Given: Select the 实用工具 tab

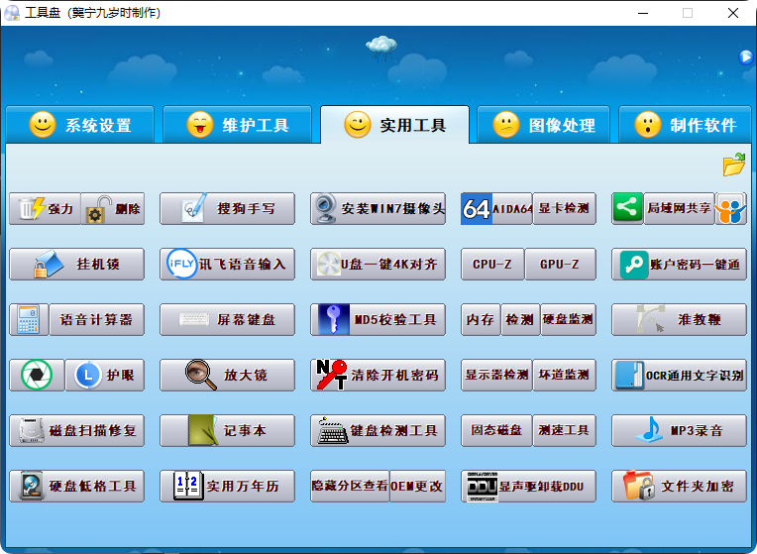Looking at the screenshot, I should click(394, 125).
